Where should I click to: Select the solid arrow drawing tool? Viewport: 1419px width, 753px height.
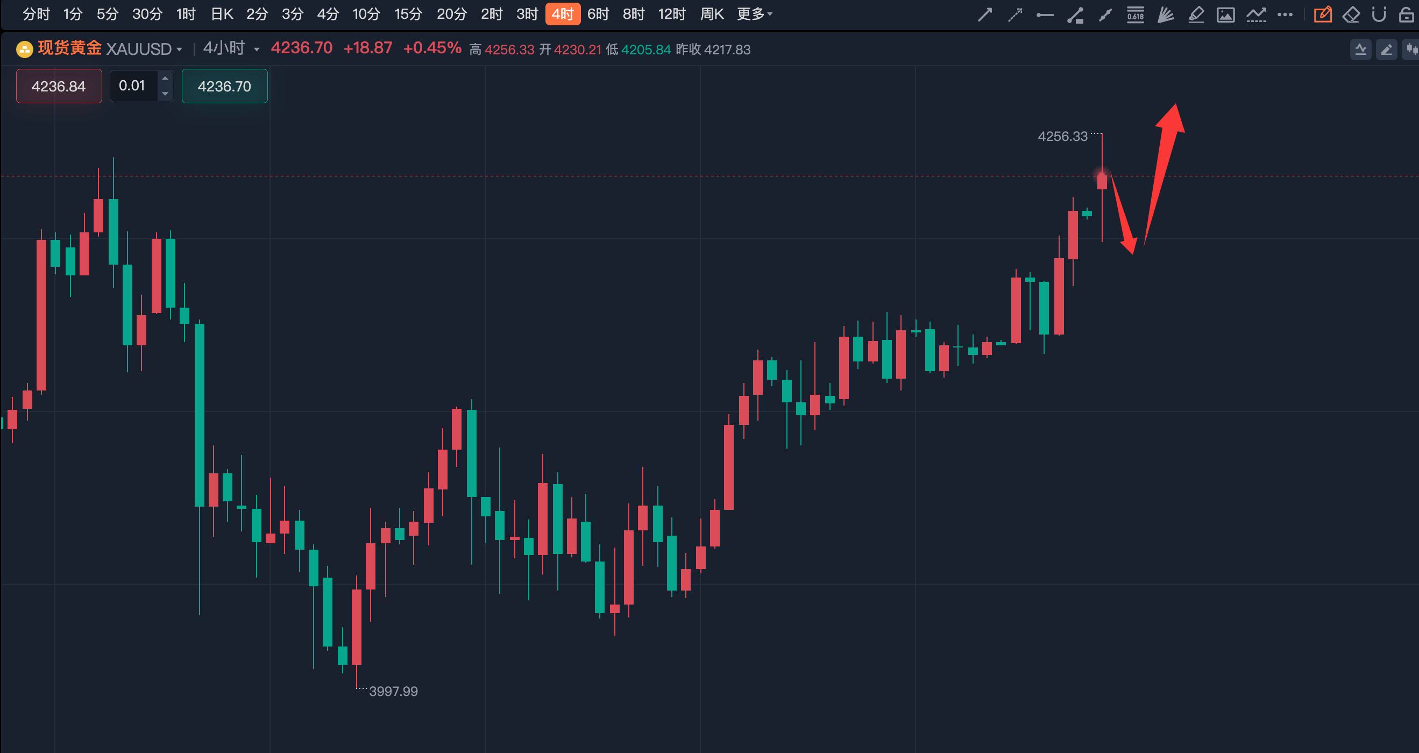[984, 15]
